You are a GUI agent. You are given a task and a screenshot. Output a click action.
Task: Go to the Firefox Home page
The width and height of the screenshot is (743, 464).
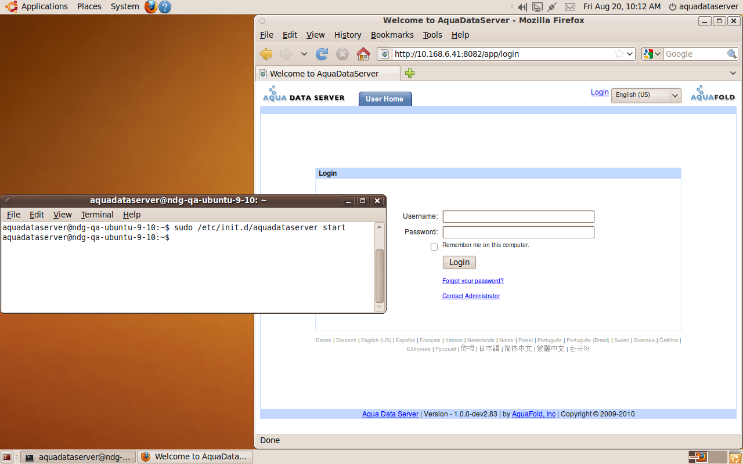click(363, 54)
